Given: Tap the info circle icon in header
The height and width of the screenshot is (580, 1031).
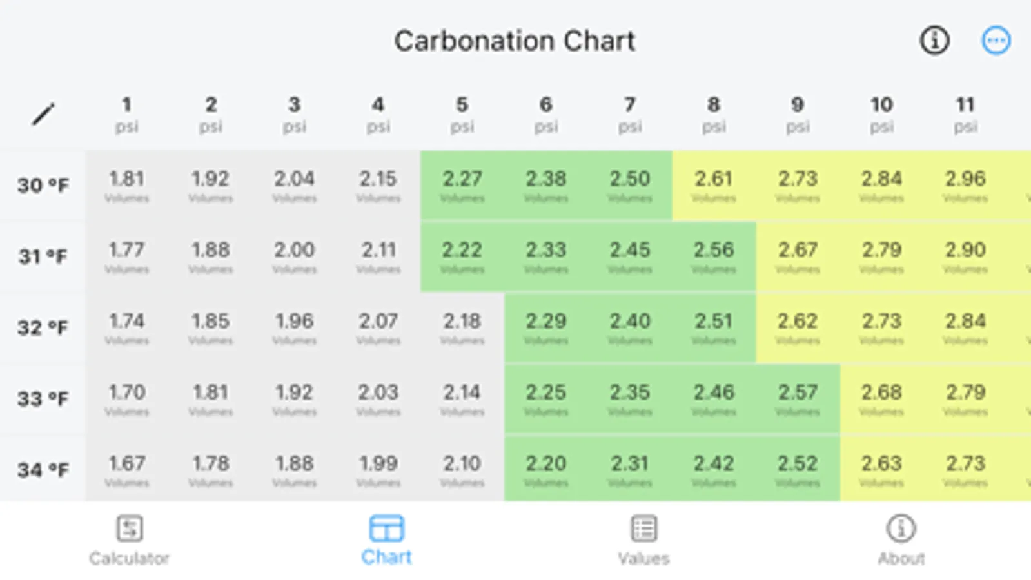Looking at the screenshot, I should point(934,41).
